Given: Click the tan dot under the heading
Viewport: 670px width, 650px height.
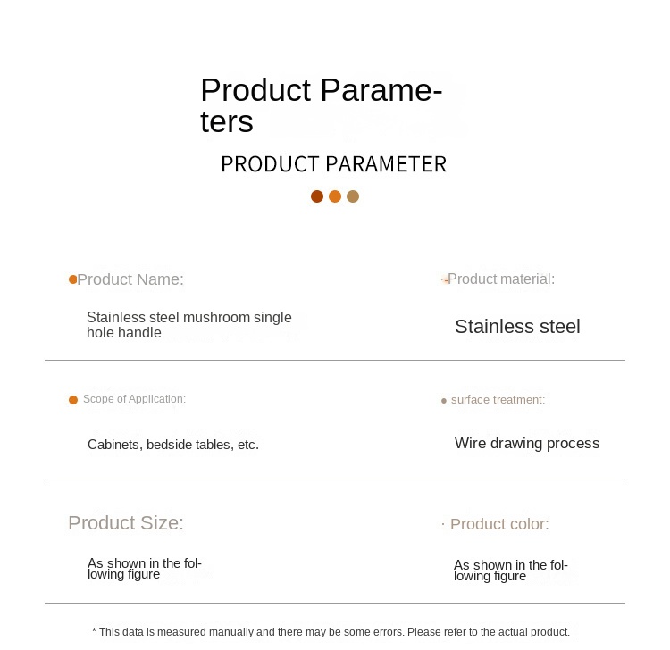Looking at the screenshot, I should [x=353, y=196].
